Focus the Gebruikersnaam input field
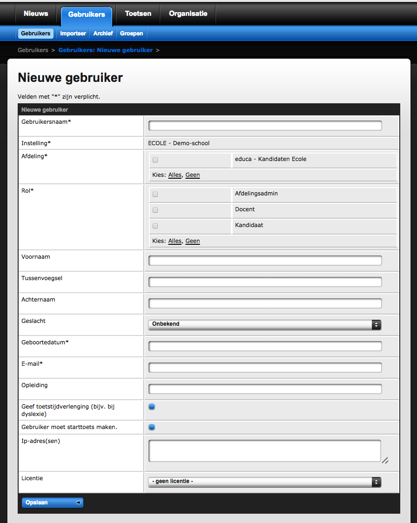417x523 pixels. tap(265, 126)
